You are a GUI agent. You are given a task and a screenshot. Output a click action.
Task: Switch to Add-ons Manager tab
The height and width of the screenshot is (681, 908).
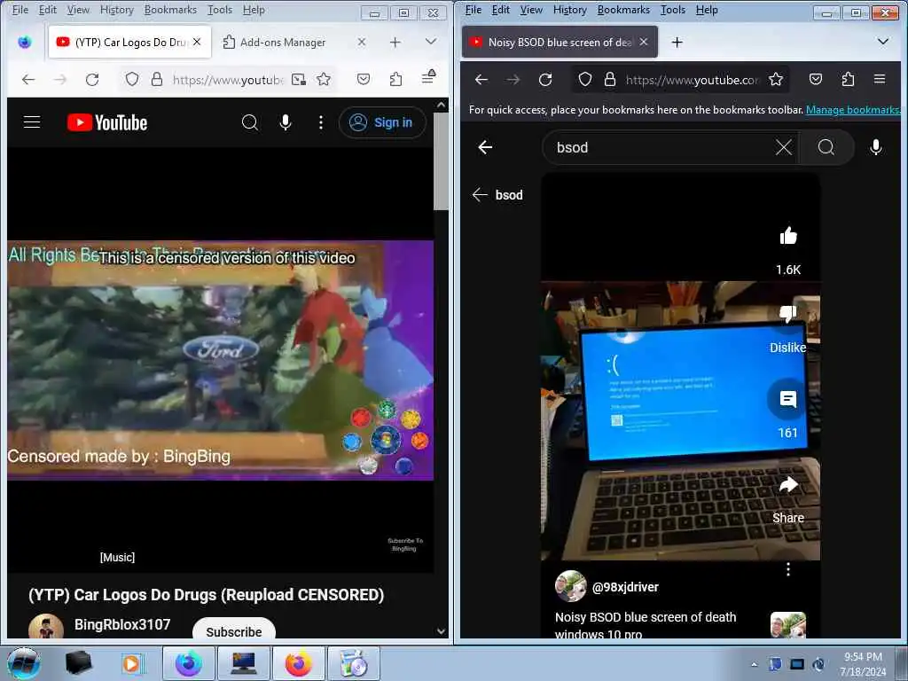[x=283, y=43]
